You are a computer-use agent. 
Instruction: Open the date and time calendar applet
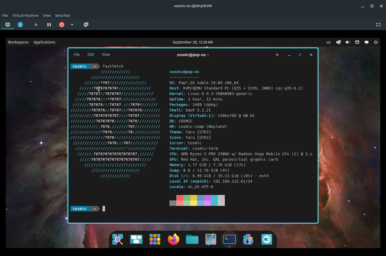pos(193,42)
